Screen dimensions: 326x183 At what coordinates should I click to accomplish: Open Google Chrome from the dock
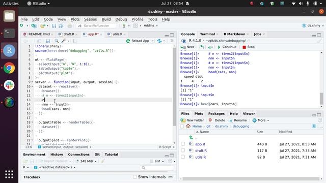9,68
